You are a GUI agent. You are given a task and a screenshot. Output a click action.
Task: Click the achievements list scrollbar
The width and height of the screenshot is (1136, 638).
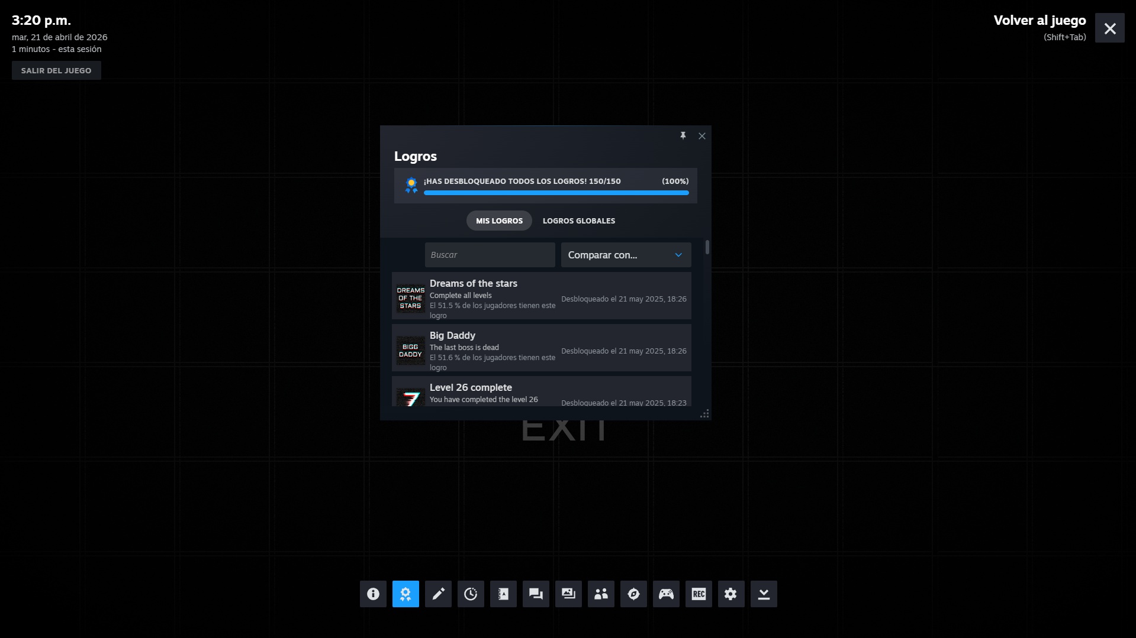pyautogui.click(x=707, y=247)
